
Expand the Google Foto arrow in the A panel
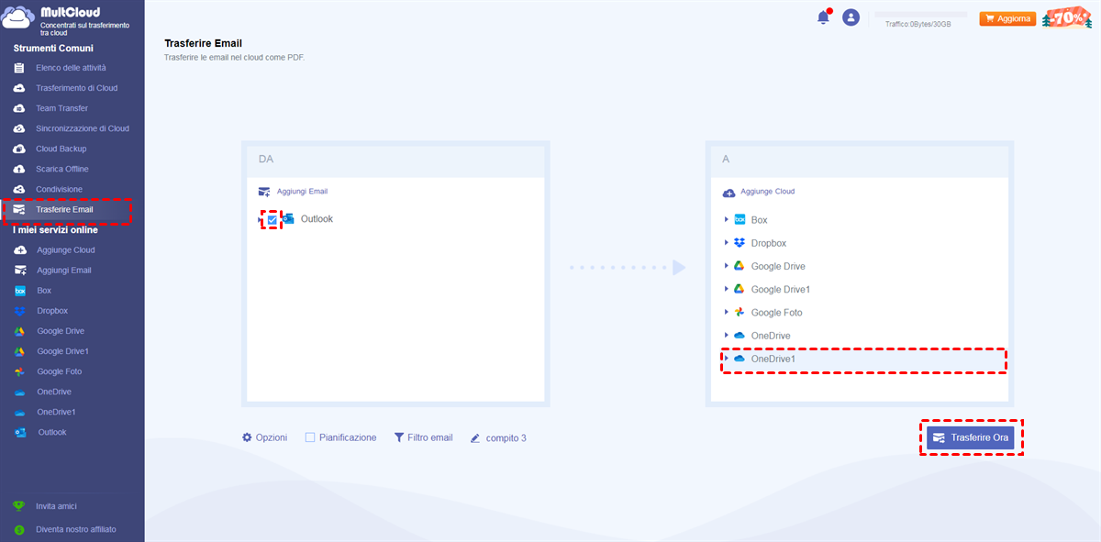pos(727,313)
